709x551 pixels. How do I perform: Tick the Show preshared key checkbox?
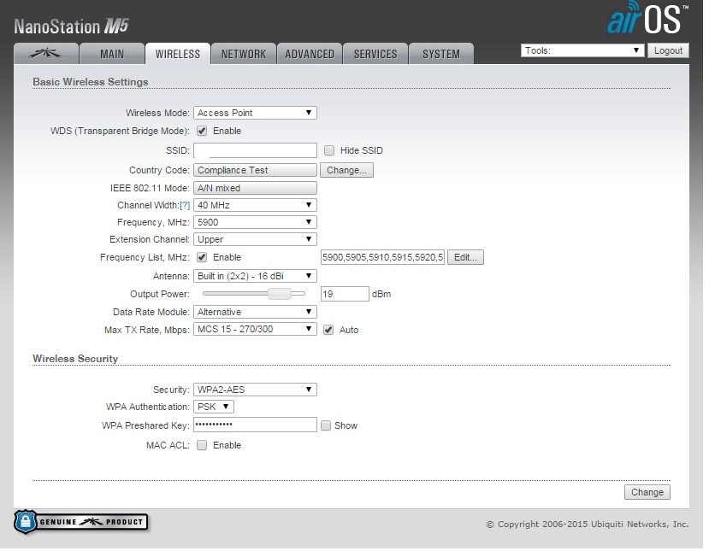pos(326,425)
